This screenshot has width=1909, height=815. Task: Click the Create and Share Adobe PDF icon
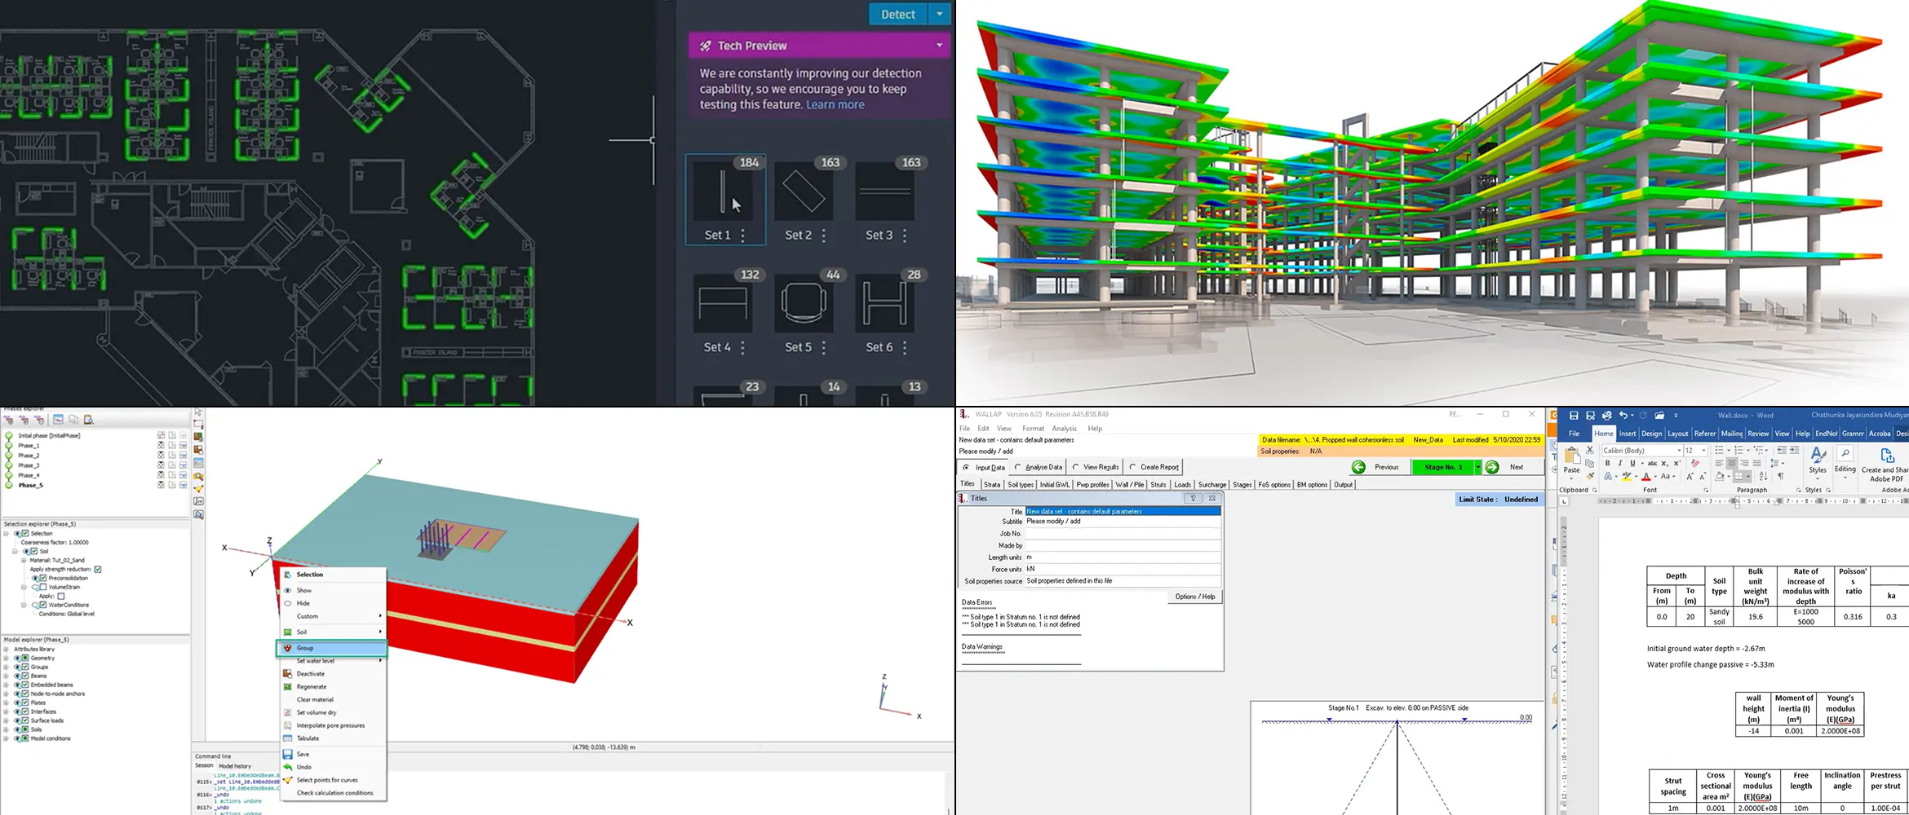point(1887,465)
